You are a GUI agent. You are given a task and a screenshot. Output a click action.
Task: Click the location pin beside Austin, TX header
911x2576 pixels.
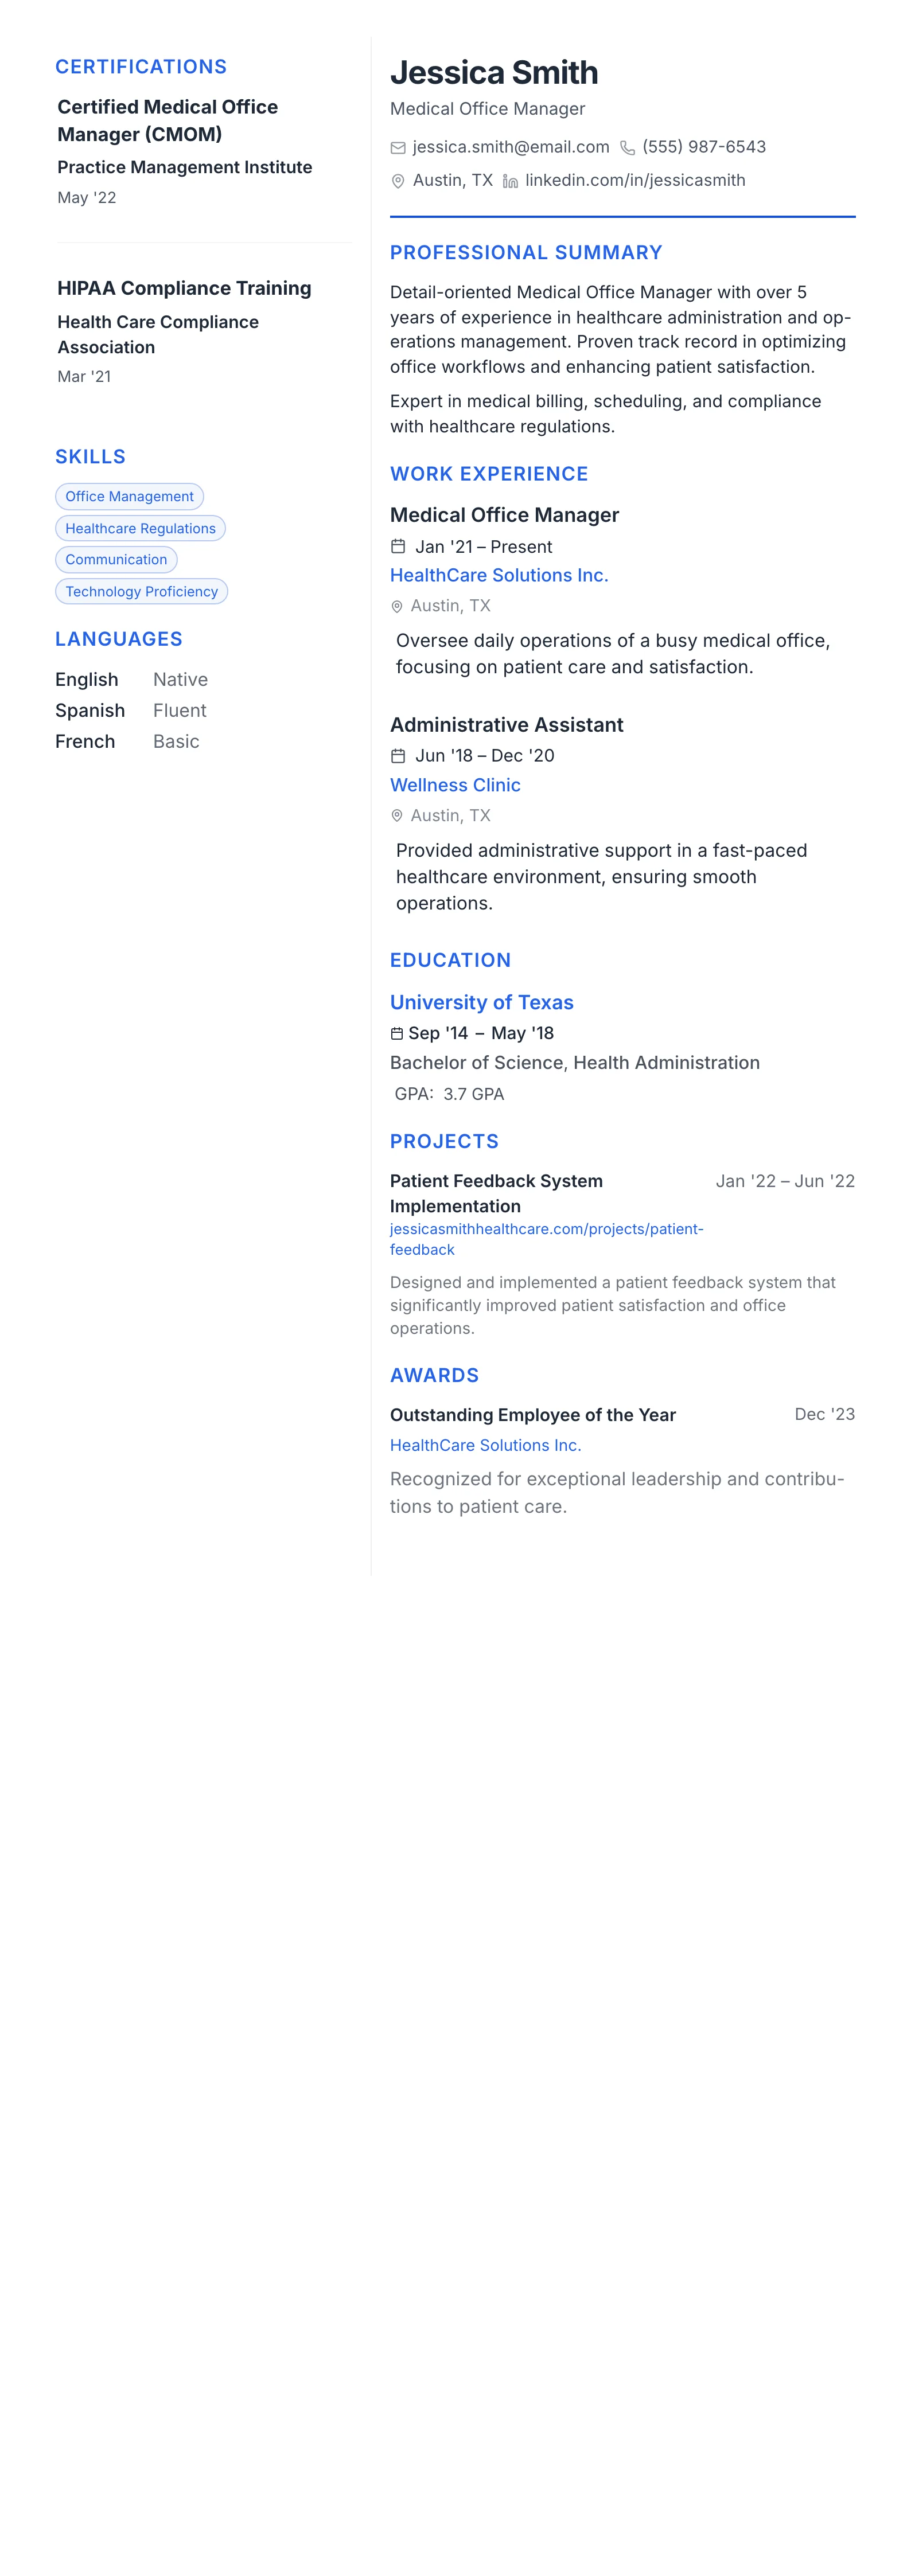pos(398,181)
